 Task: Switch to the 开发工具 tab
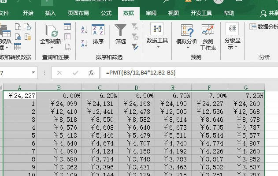(201, 13)
